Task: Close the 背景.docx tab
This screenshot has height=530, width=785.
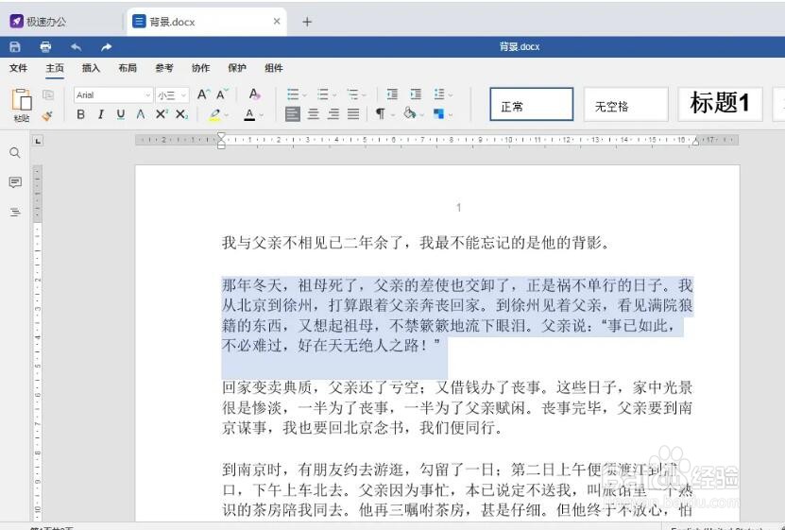Action: pyautogui.click(x=277, y=22)
